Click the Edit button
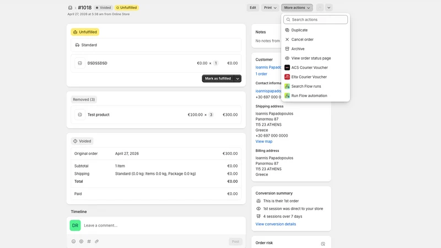The height and width of the screenshot is (248, 441). (253, 8)
